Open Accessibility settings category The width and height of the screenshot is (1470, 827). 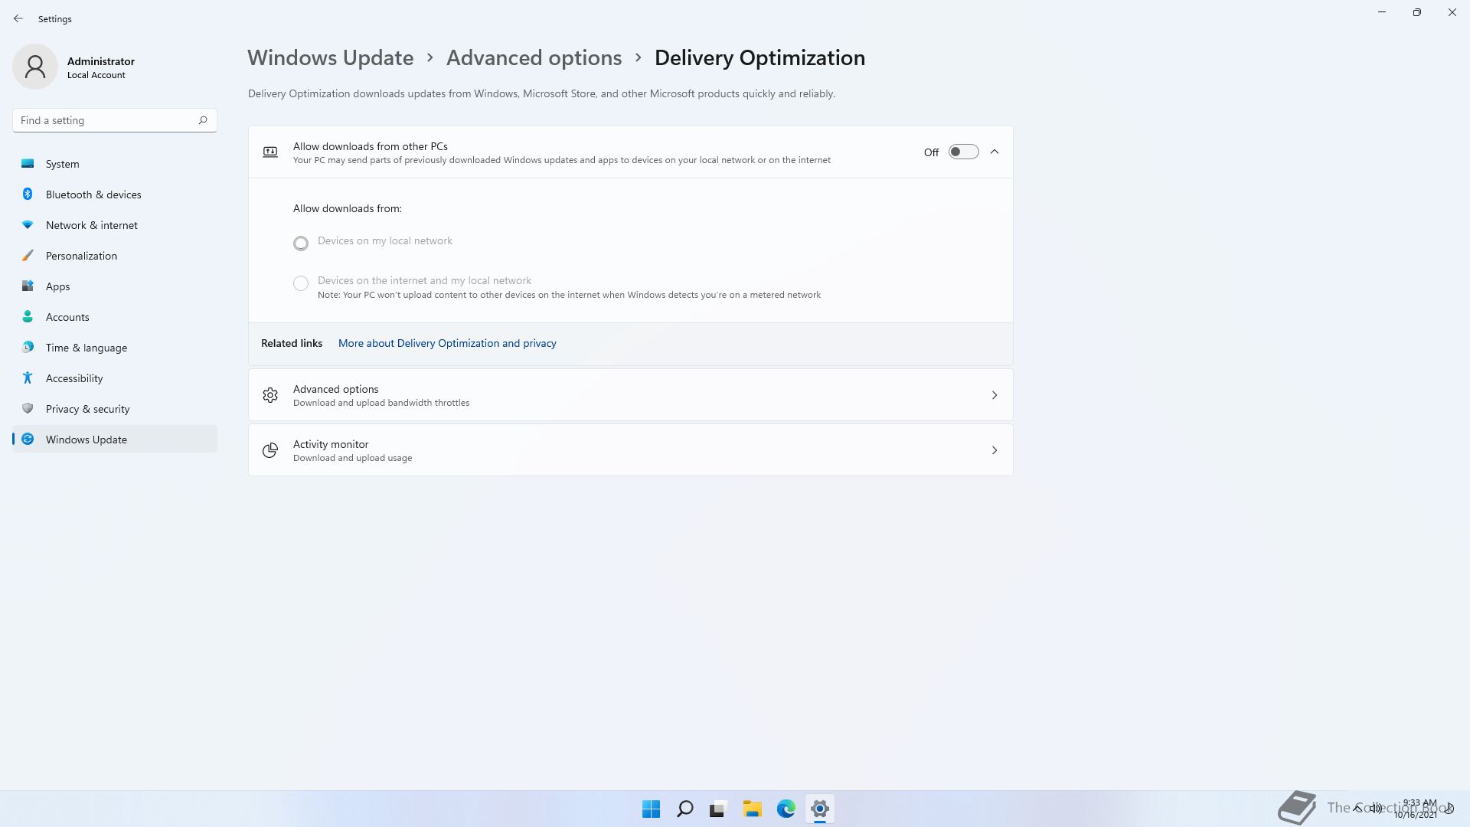115,378
